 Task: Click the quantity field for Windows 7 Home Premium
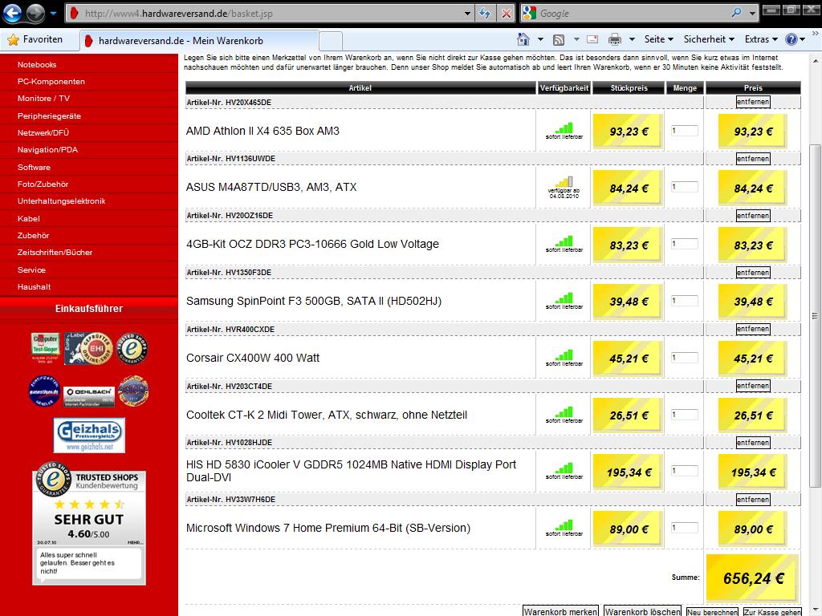(684, 528)
